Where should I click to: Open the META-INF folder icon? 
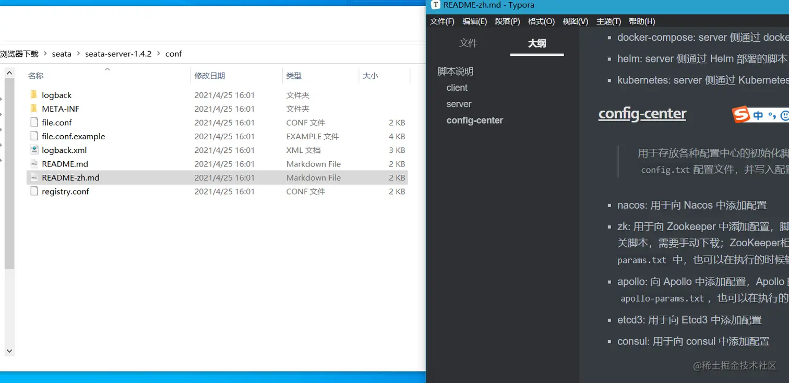[34, 109]
